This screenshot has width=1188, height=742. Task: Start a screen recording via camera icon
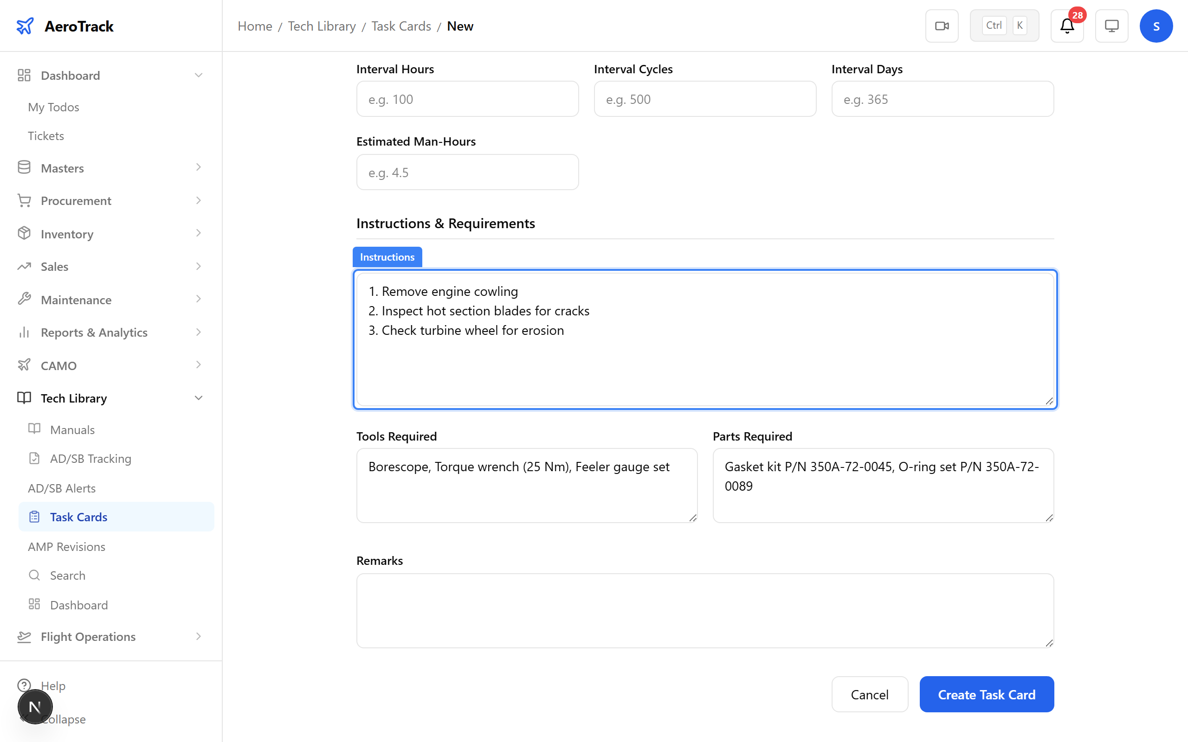tap(942, 26)
